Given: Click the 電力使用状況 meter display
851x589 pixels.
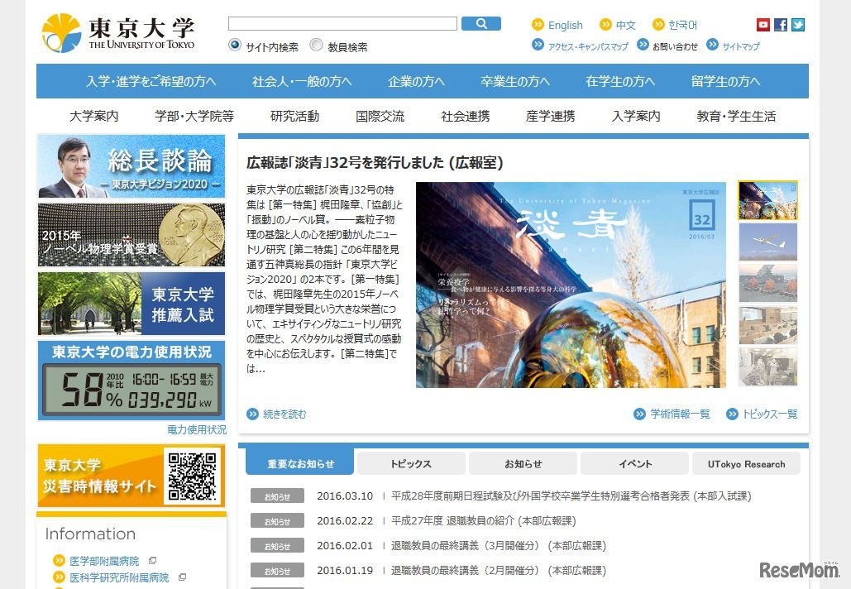Looking at the screenshot, I should [131, 390].
